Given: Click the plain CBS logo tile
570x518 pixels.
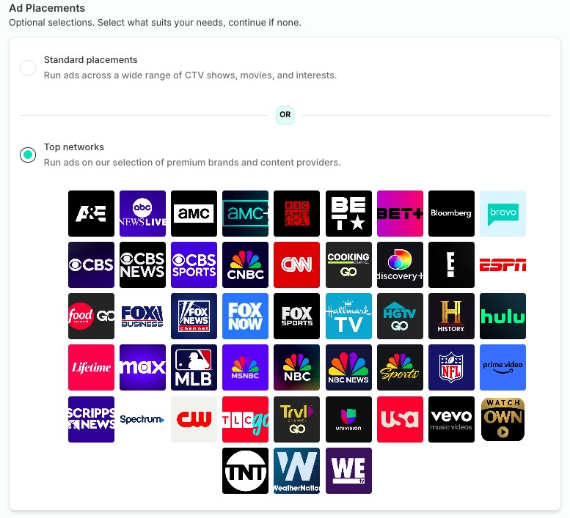Looking at the screenshot, I should 91,265.
